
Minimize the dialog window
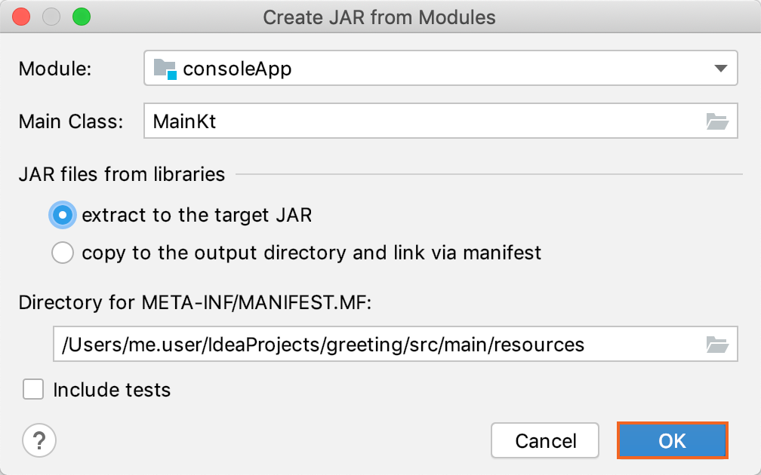(x=51, y=15)
